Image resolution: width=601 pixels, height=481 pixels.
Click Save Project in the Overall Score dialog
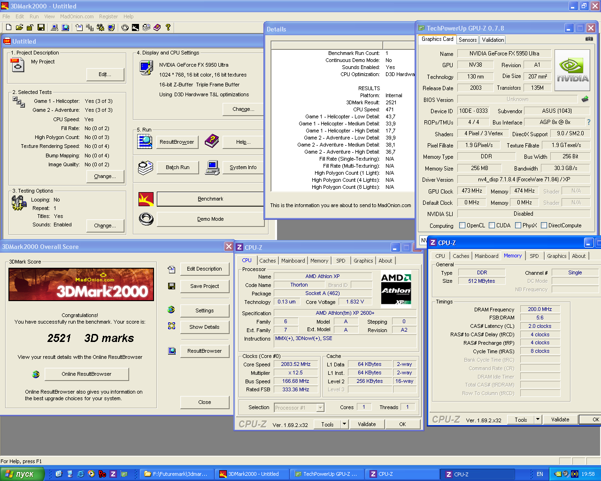click(205, 287)
